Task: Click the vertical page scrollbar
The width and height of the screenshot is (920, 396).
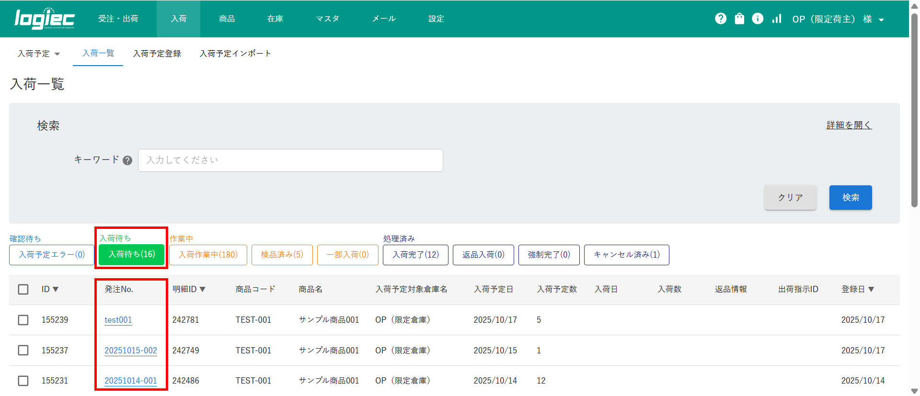Action: click(914, 110)
